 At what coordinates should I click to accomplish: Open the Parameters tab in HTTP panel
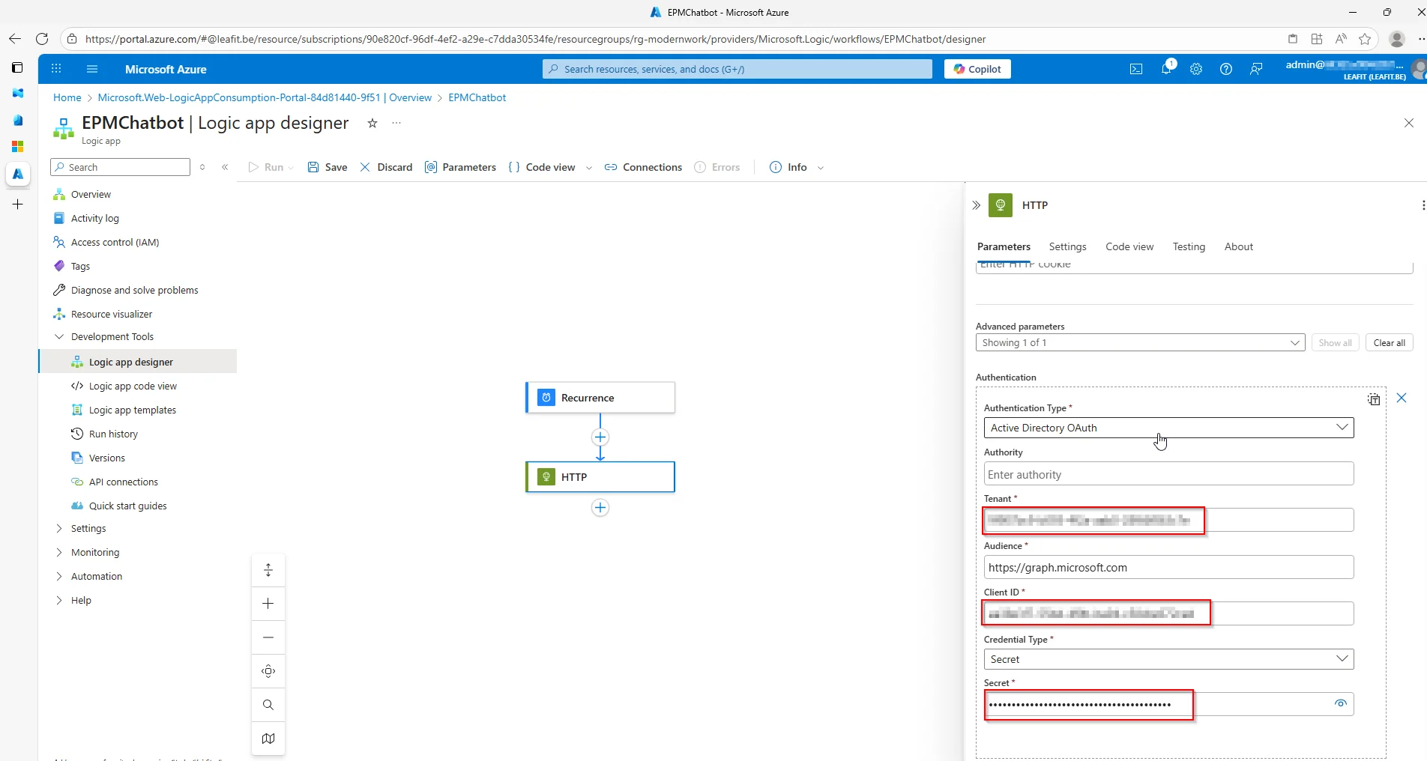point(1004,246)
